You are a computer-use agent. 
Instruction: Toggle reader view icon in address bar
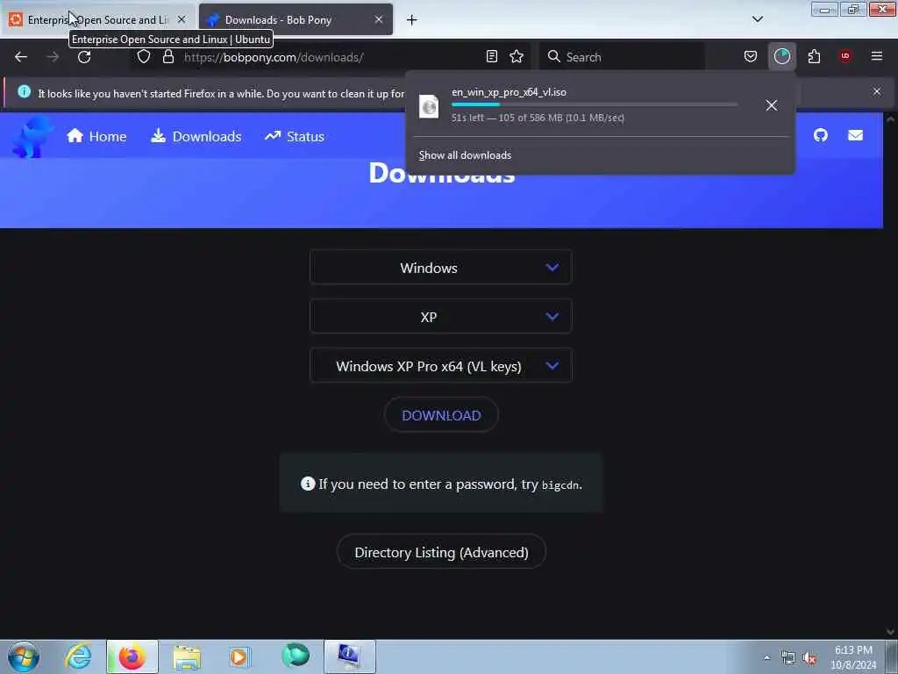tap(491, 56)
